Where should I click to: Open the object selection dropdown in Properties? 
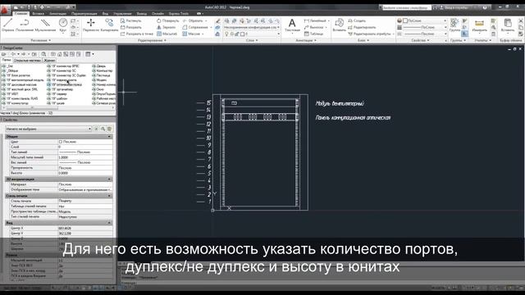point(48,129)
